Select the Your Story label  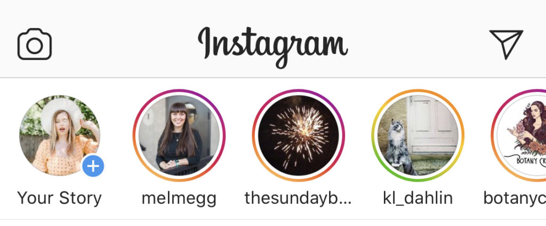coord(60,198)
